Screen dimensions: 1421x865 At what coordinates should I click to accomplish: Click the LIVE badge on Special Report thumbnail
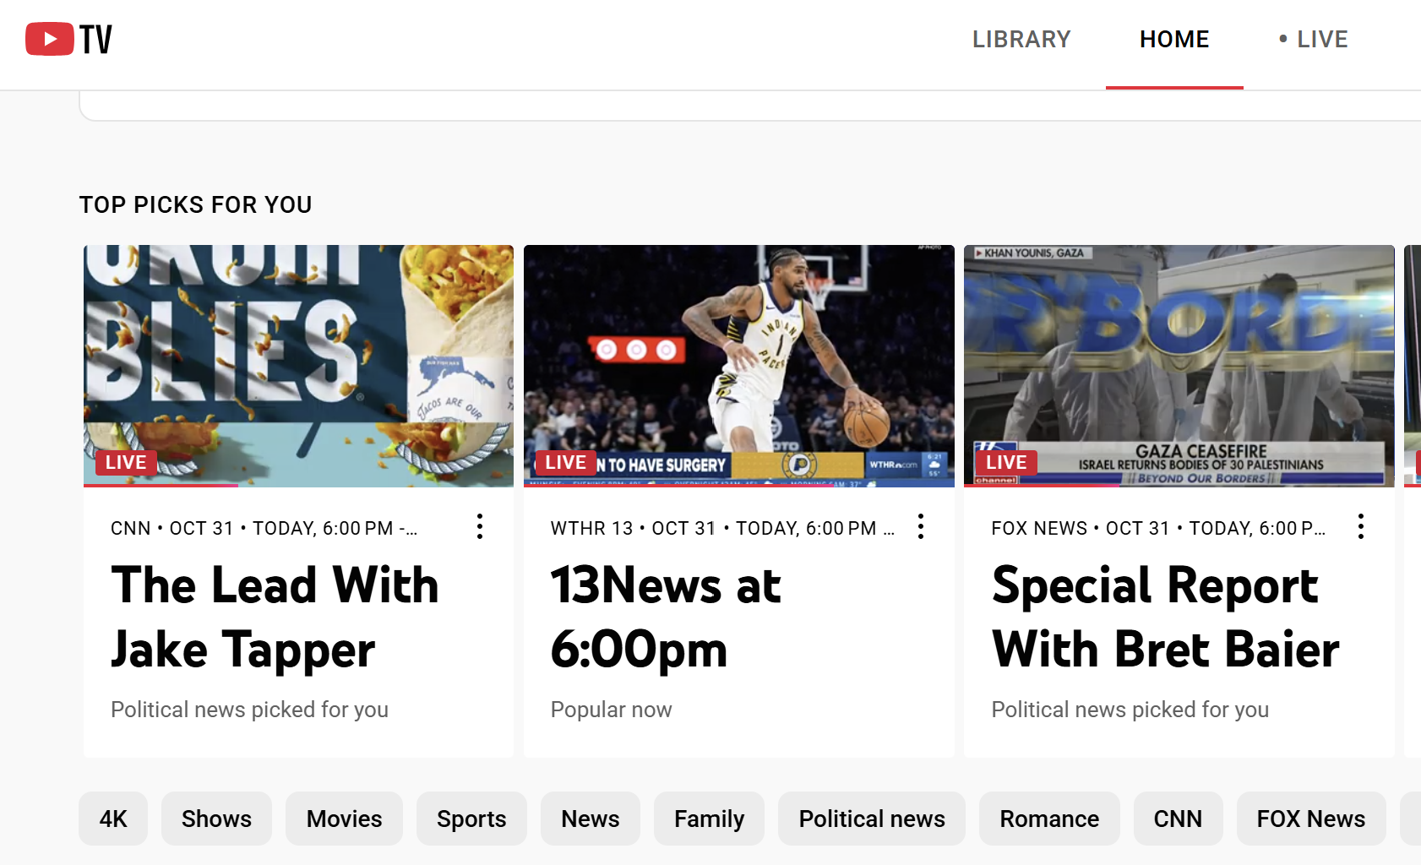click(1006, 462)
